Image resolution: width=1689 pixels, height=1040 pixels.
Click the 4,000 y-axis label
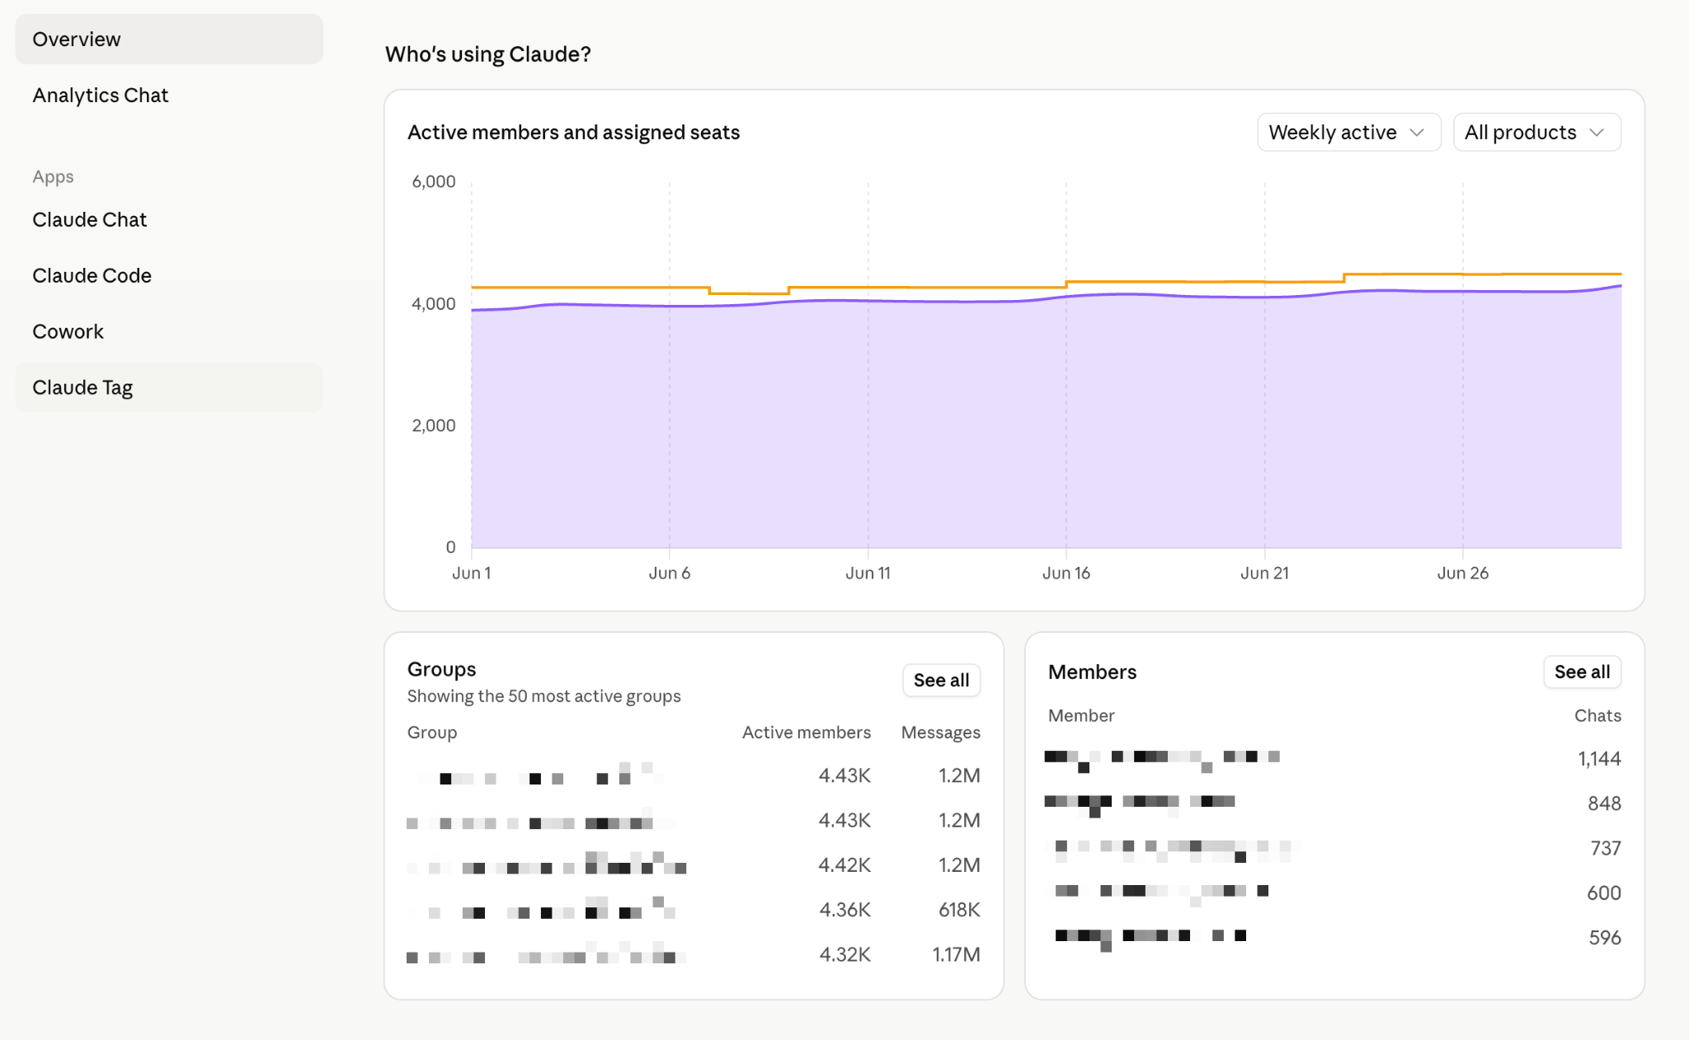coord(433,303)
